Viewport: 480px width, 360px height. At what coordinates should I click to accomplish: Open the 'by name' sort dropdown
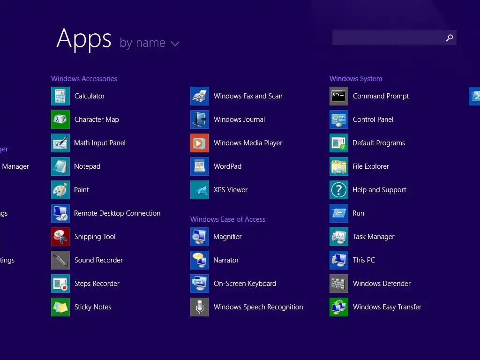tap(150, 43)
